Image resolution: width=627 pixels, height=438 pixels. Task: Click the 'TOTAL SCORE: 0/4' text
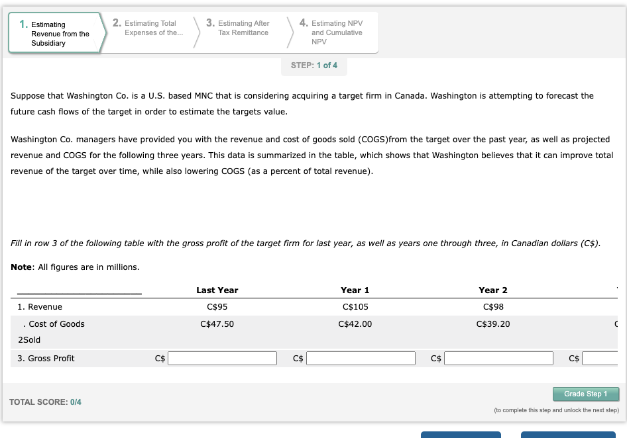(45, 402)
